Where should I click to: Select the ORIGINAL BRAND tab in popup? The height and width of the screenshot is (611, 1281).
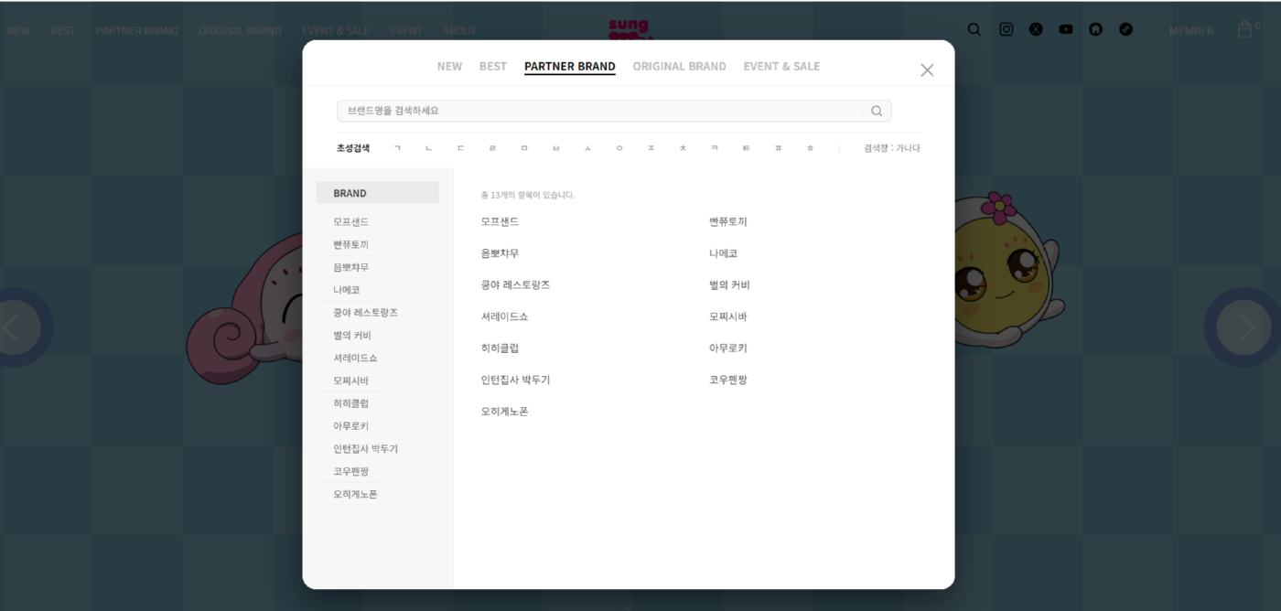[679, 67]
